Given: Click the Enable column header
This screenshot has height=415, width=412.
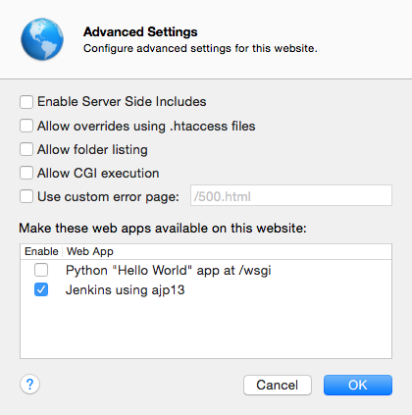Looking at the screenshot, I should [x=41, y=251].
